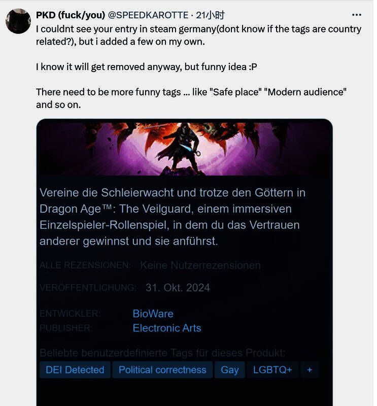Open the attached Steam screenshot image
This screenshot has width=377, height=406.
[x=185, y=262]
